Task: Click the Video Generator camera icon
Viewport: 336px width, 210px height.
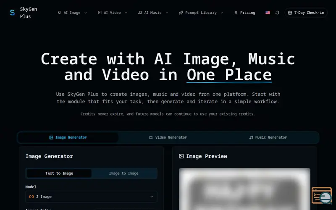Action: tap(151, 138)
